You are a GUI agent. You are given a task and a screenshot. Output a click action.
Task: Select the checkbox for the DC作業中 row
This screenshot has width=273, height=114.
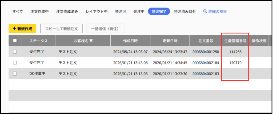[x=15, y=73]
